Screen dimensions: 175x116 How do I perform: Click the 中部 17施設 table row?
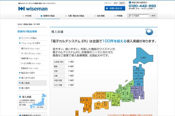tap(64, 71)
